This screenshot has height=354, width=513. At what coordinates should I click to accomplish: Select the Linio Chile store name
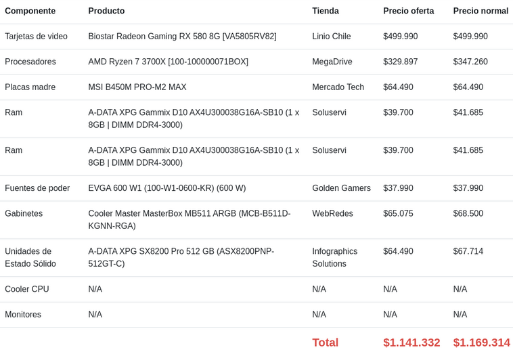tap(332, 37)
